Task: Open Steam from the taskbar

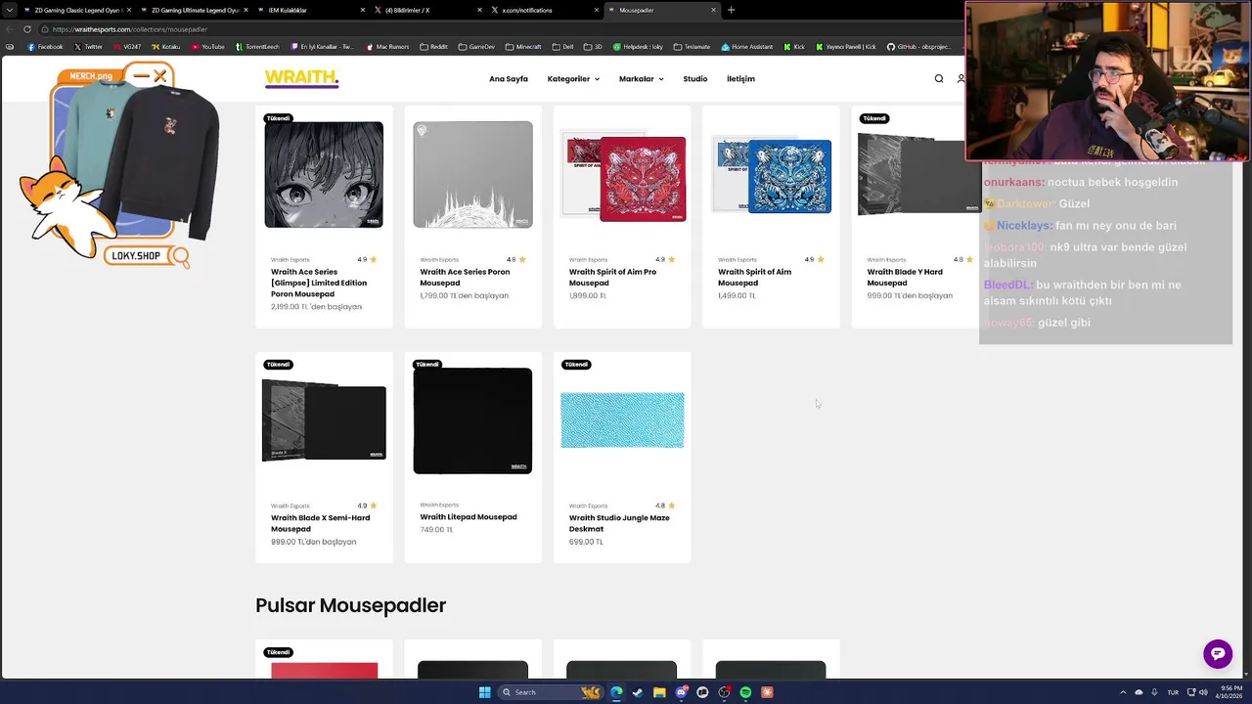Action: pos(638,692)
